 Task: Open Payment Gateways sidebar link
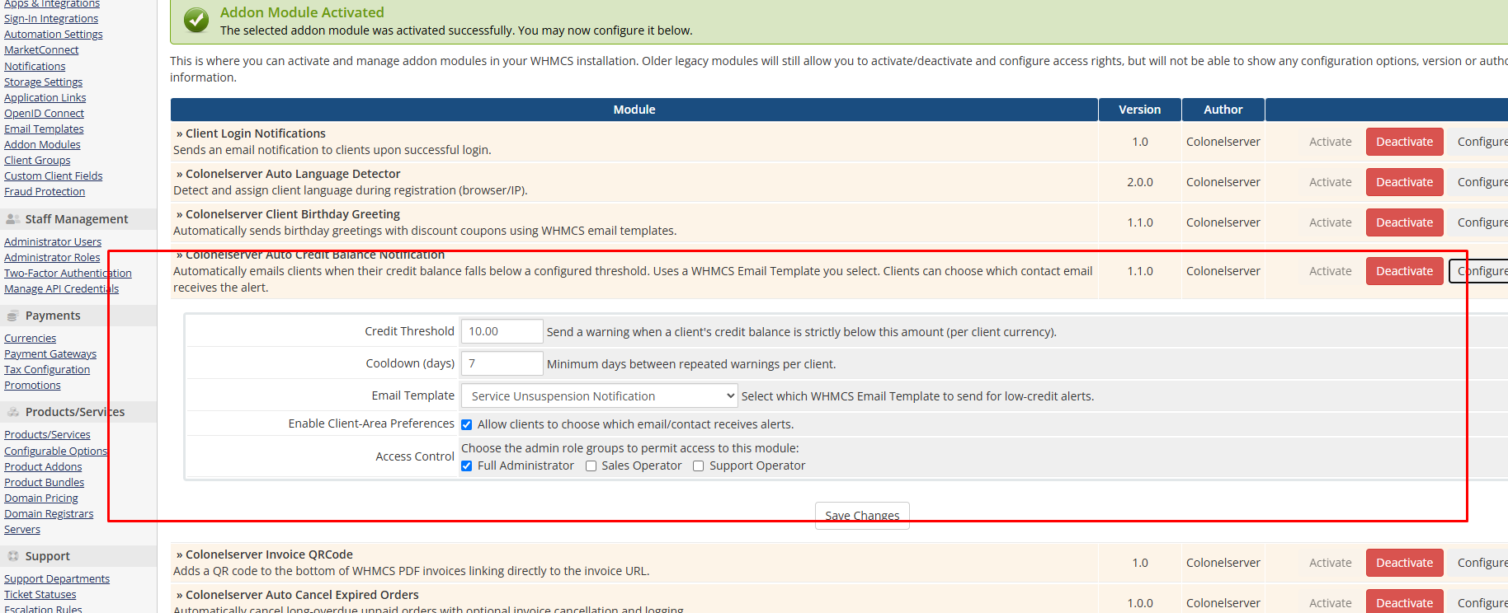[50, 354]
